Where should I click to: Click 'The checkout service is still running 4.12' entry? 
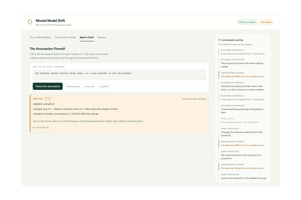point(241,157)
